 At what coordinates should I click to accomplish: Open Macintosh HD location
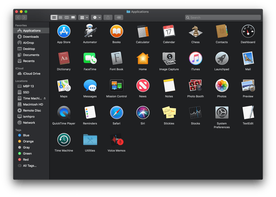[31, 105]
